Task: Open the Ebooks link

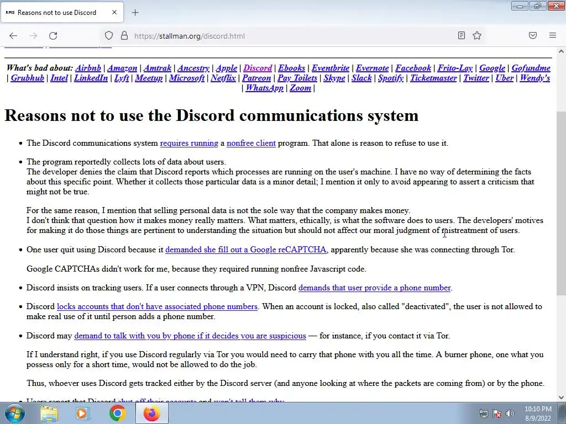Action: pos(292,68)
